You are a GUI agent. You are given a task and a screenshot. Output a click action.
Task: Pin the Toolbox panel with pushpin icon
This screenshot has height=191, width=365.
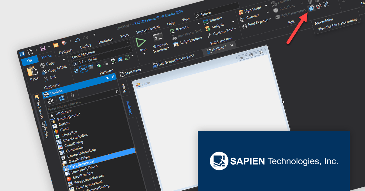click(107, 78)
